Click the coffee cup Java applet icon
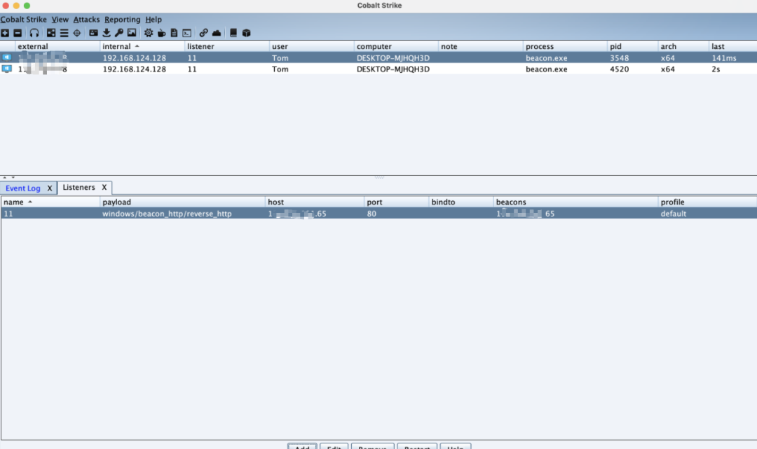 coord(161,33)
